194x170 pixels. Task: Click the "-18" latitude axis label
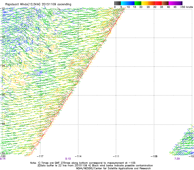click(x=2, y=124)
